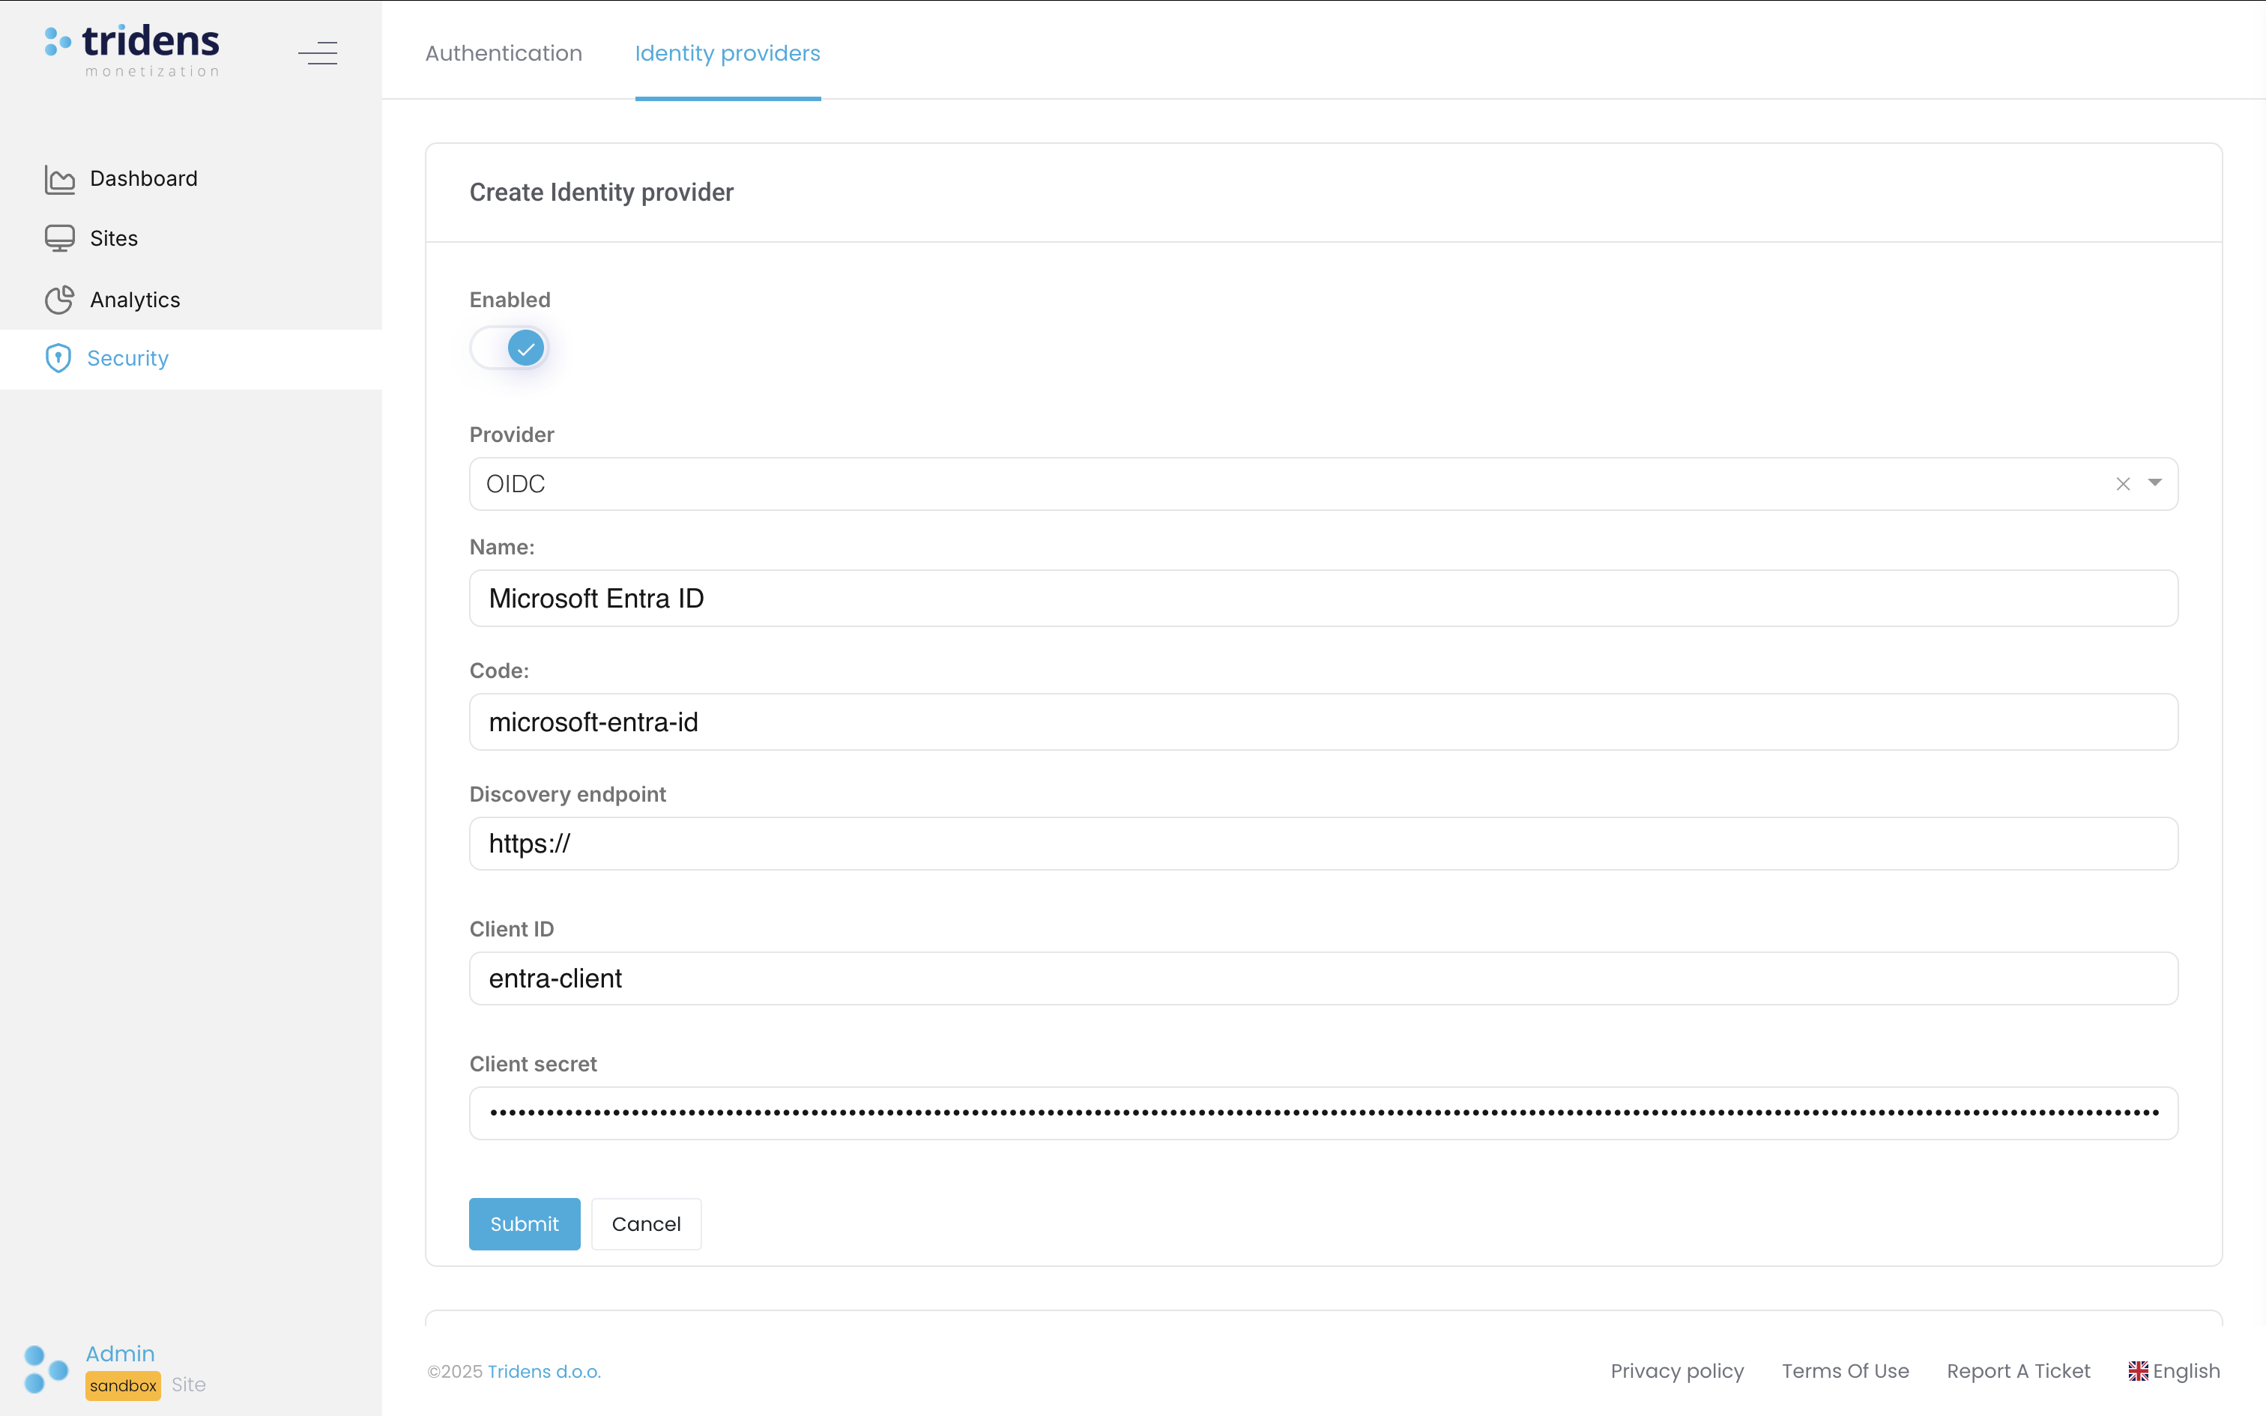Screen dimensions: 2266x1416
Task: Click the Tridens Monetization logo
Action: click(x=130, y=49)
